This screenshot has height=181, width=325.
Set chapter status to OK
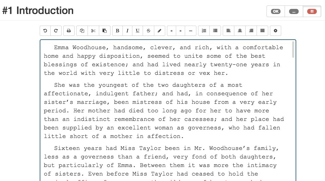(x=276, y=11)
